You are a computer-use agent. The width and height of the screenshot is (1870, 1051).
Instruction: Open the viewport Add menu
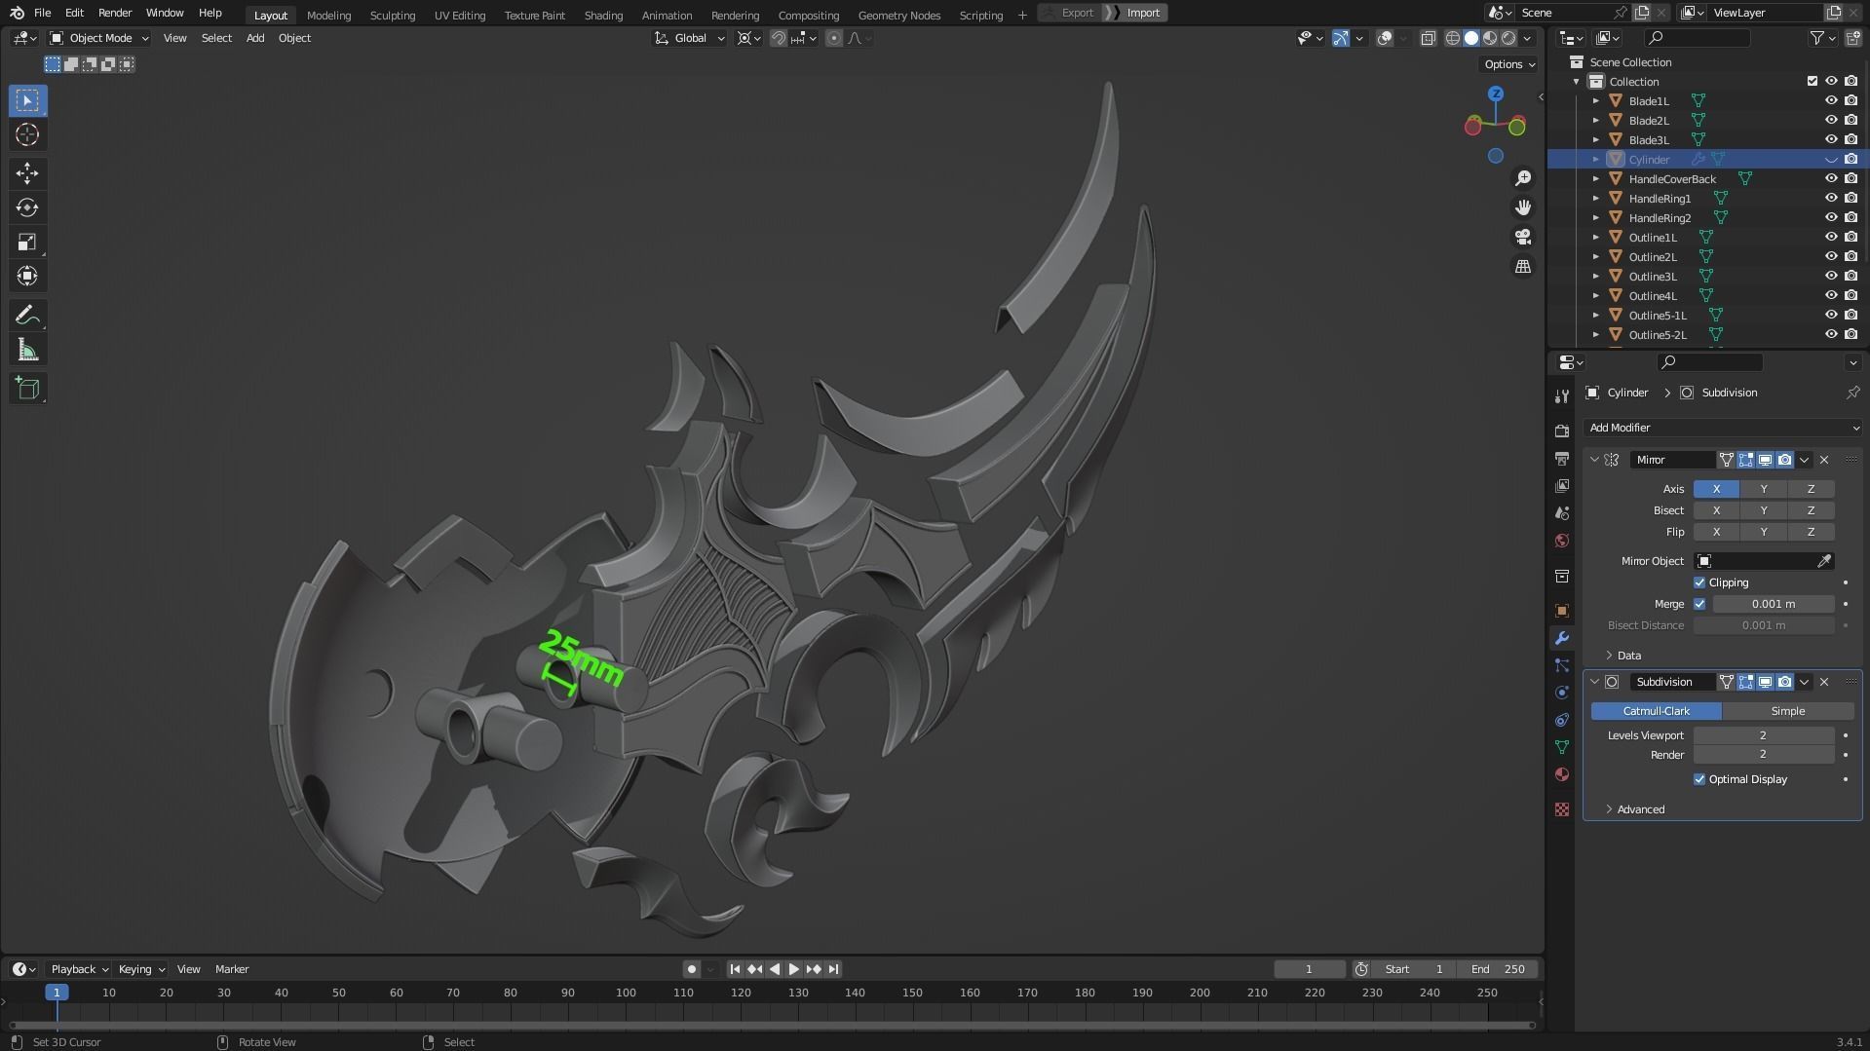pyautogui.click(x=254, y=38)
